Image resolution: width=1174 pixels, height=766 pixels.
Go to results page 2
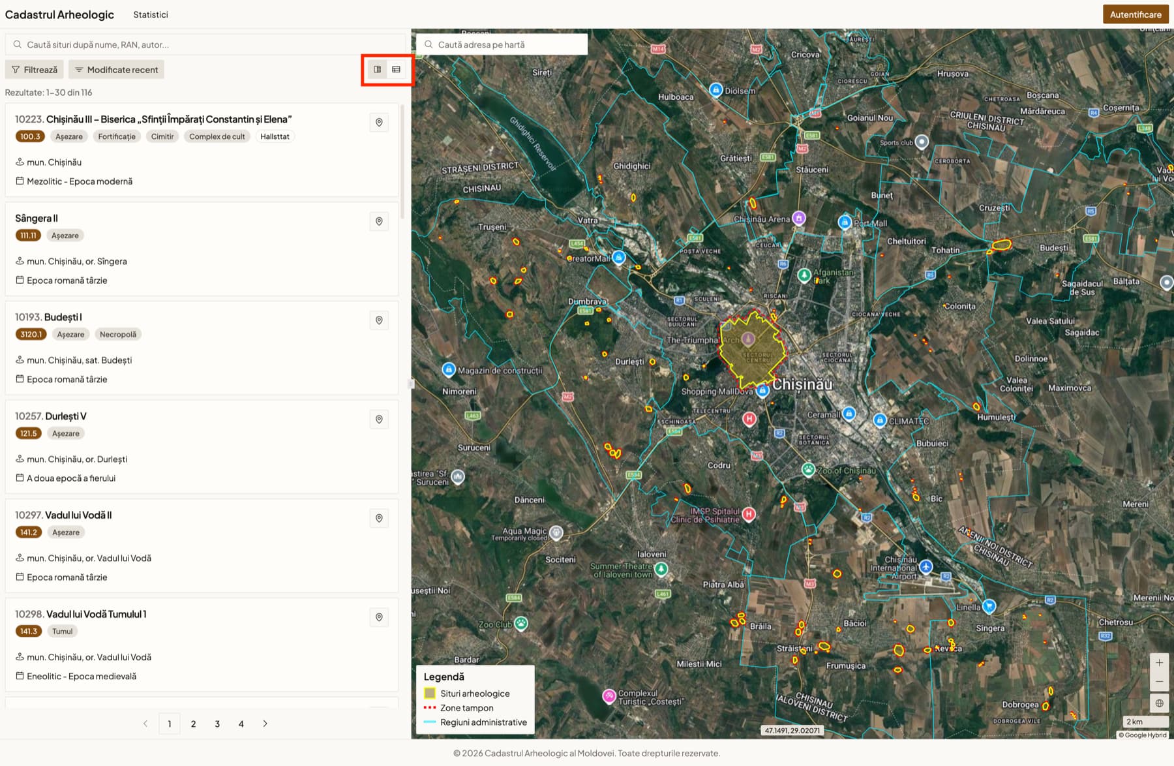193,724
